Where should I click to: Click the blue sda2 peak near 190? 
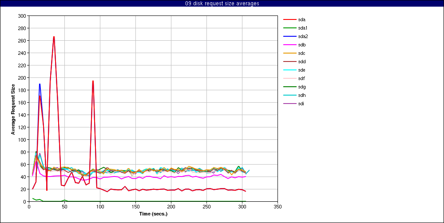(40, 84)
